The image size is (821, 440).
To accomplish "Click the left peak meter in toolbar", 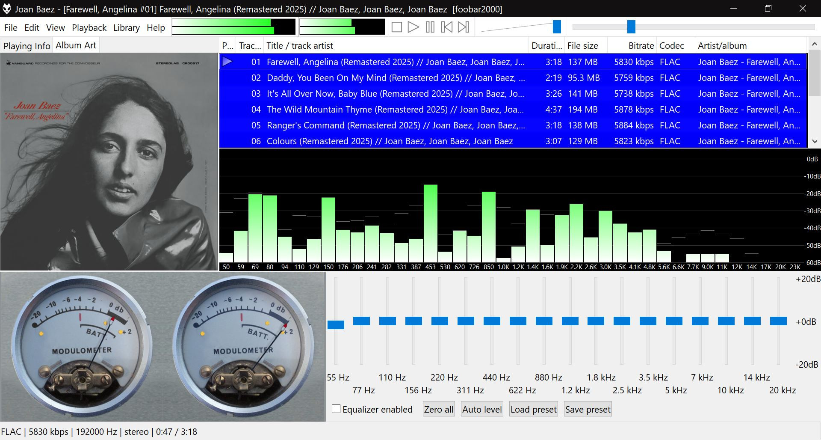I will pyautogui.click(x=233, y=27).
